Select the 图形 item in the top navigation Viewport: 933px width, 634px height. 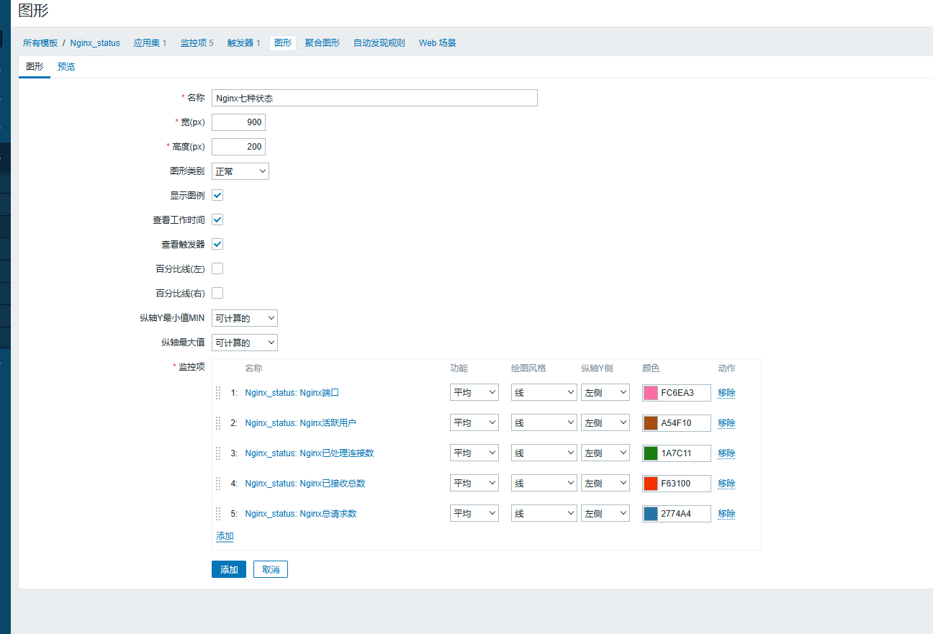point(283,43)
